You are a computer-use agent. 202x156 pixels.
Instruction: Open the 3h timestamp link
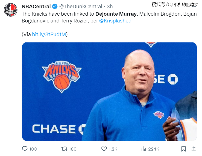pyautogui.click(x=110, y=6)
